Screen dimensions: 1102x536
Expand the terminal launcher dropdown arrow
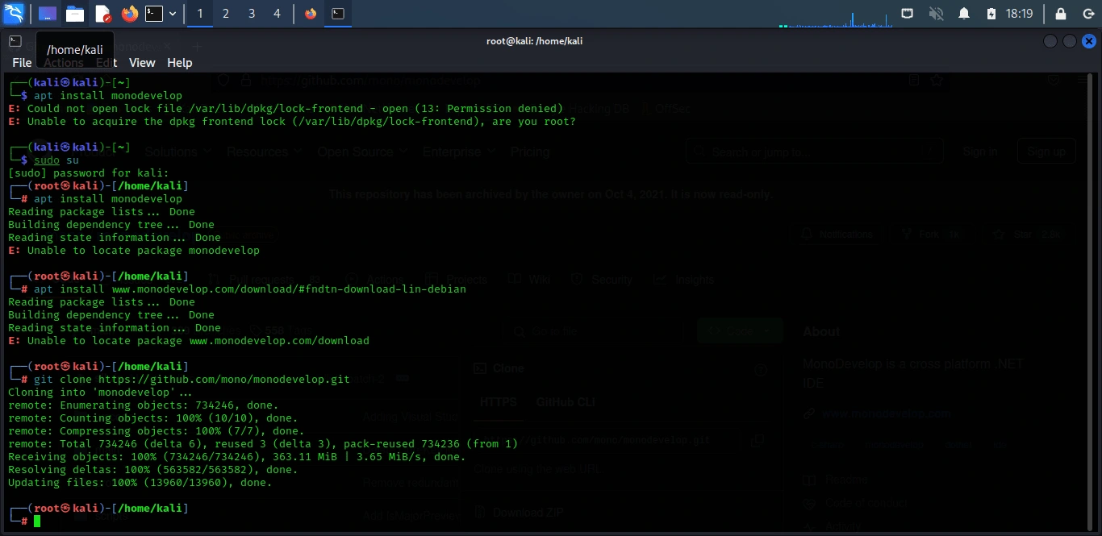(x=173, y=14)
